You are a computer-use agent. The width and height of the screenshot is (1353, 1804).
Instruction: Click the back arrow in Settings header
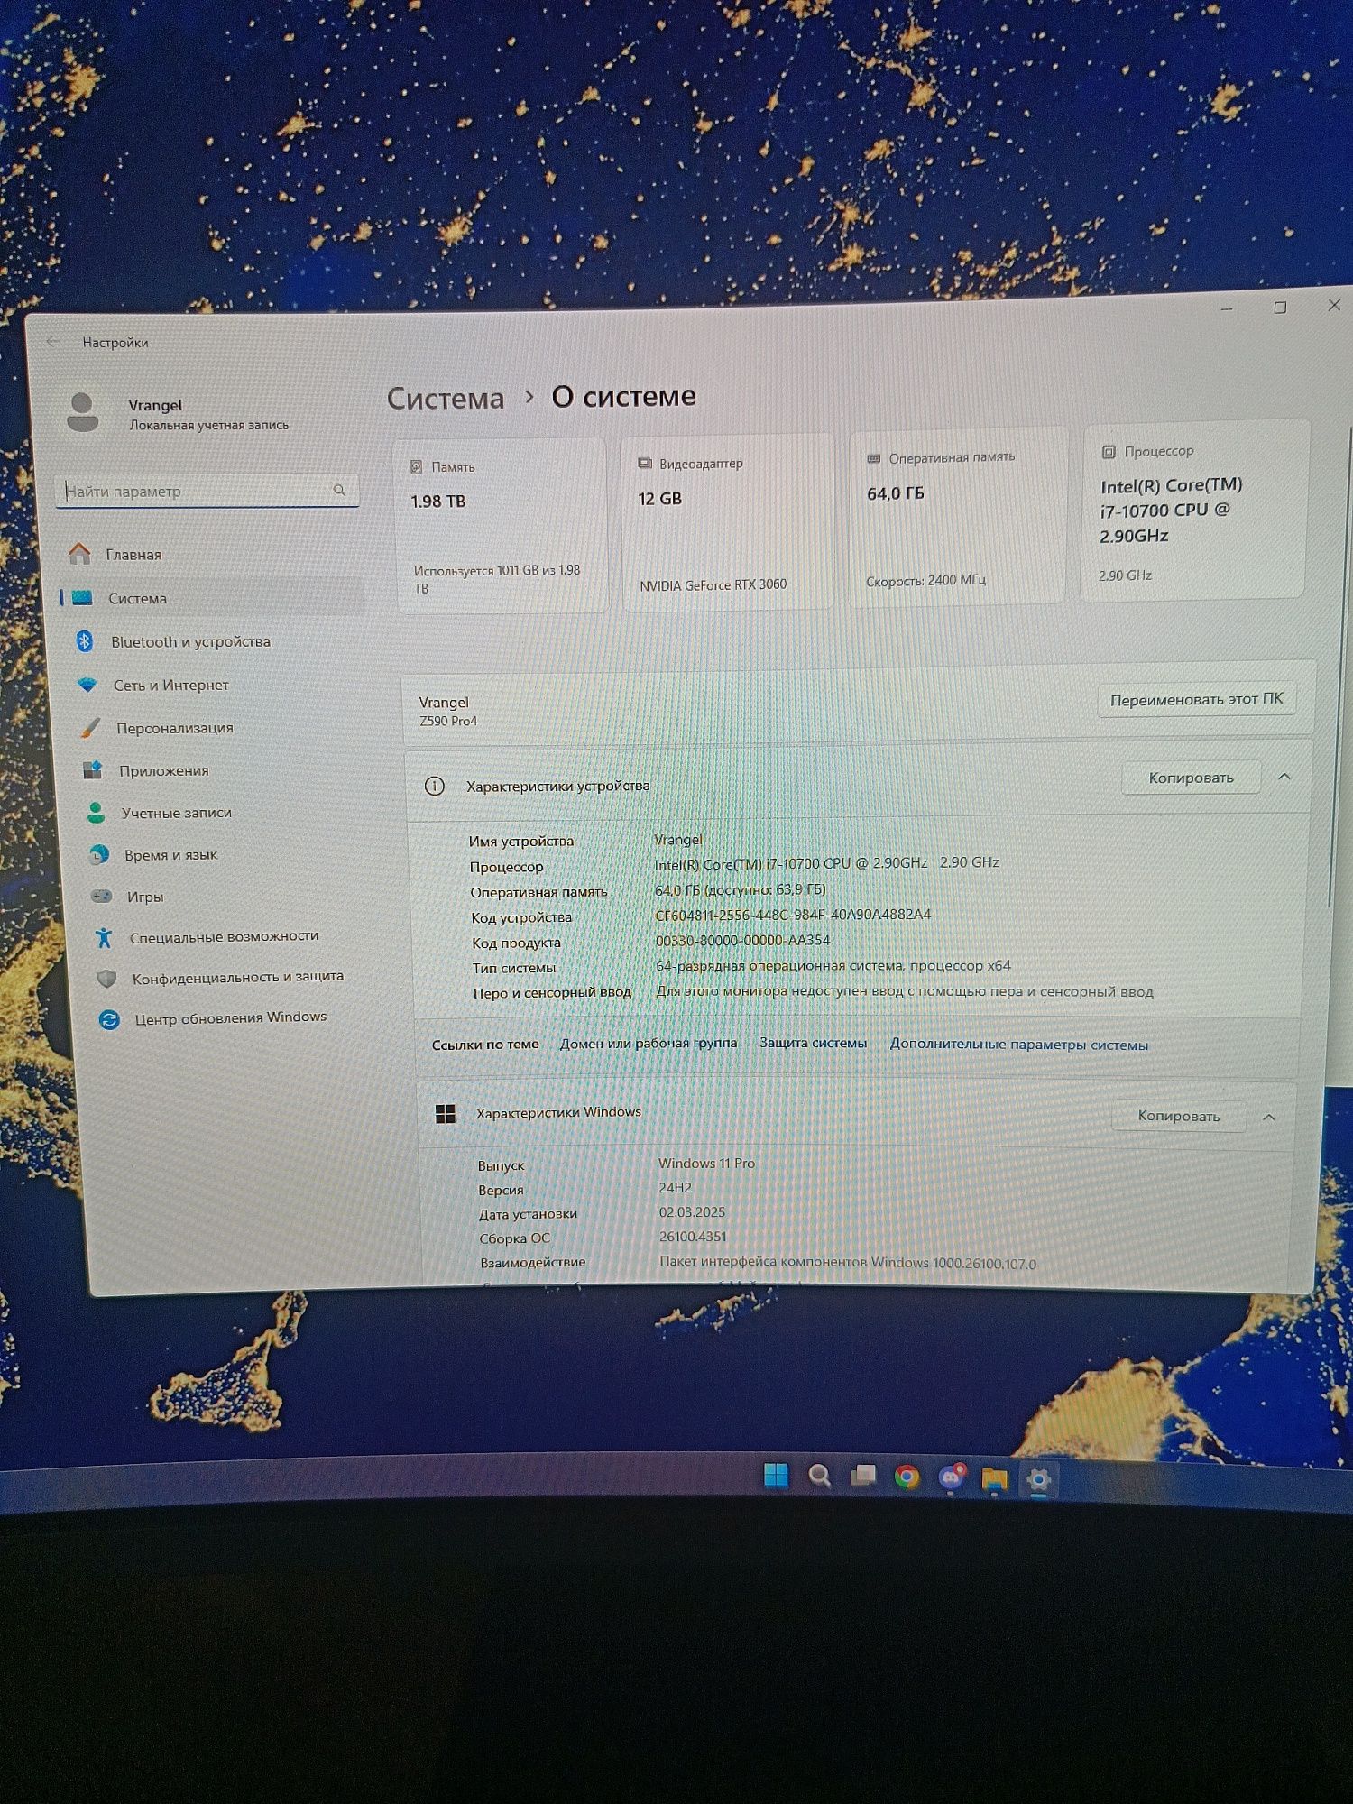[52, 342]
